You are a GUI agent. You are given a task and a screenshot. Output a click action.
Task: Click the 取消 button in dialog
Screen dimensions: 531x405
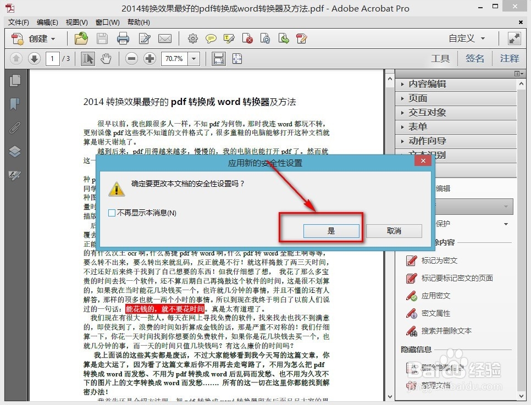pos(394,231)
